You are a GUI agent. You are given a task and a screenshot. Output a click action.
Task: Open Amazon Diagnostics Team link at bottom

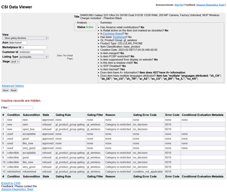coord(17,189)
